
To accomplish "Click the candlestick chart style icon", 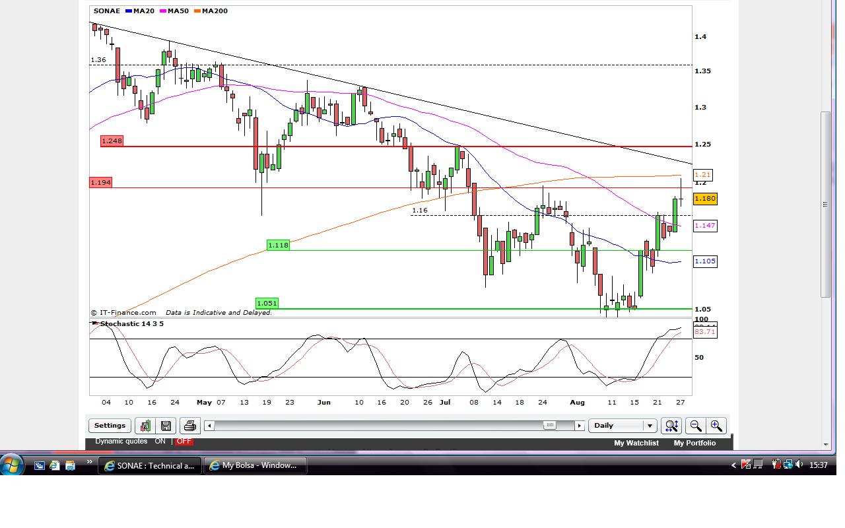I will click(145, 426).
